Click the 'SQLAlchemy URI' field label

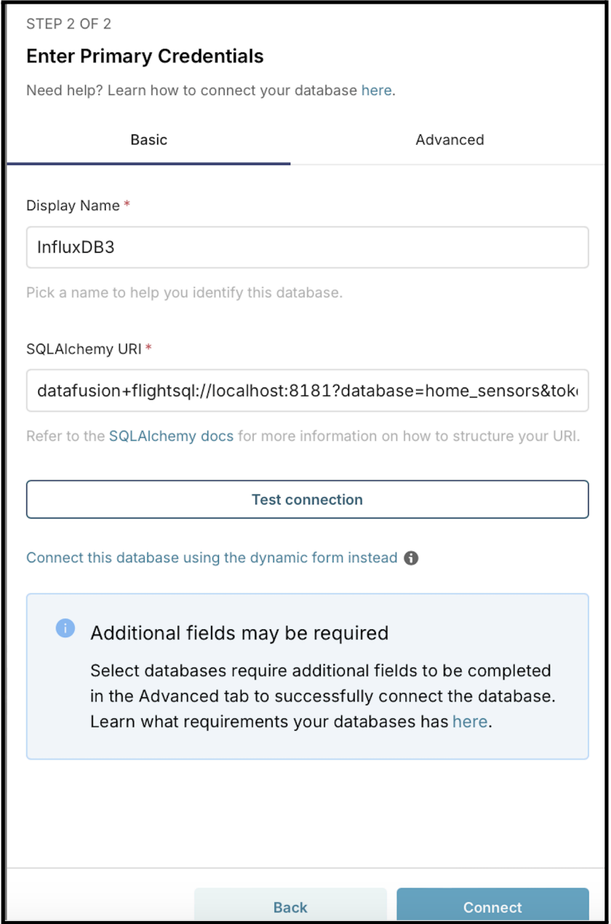(x=84, y=349)
